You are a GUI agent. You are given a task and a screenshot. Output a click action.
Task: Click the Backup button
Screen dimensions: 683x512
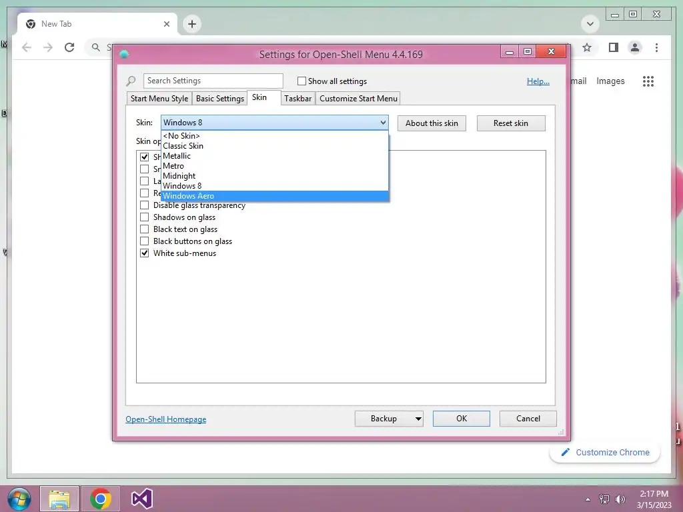click(384, 419)
